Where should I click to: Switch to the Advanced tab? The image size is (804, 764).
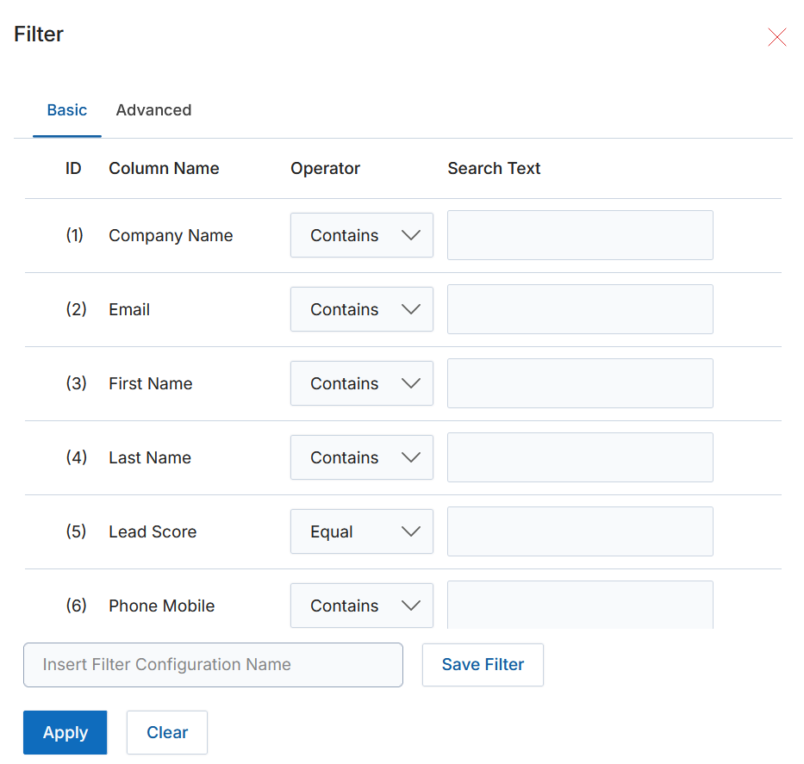[x=153, y=109]
